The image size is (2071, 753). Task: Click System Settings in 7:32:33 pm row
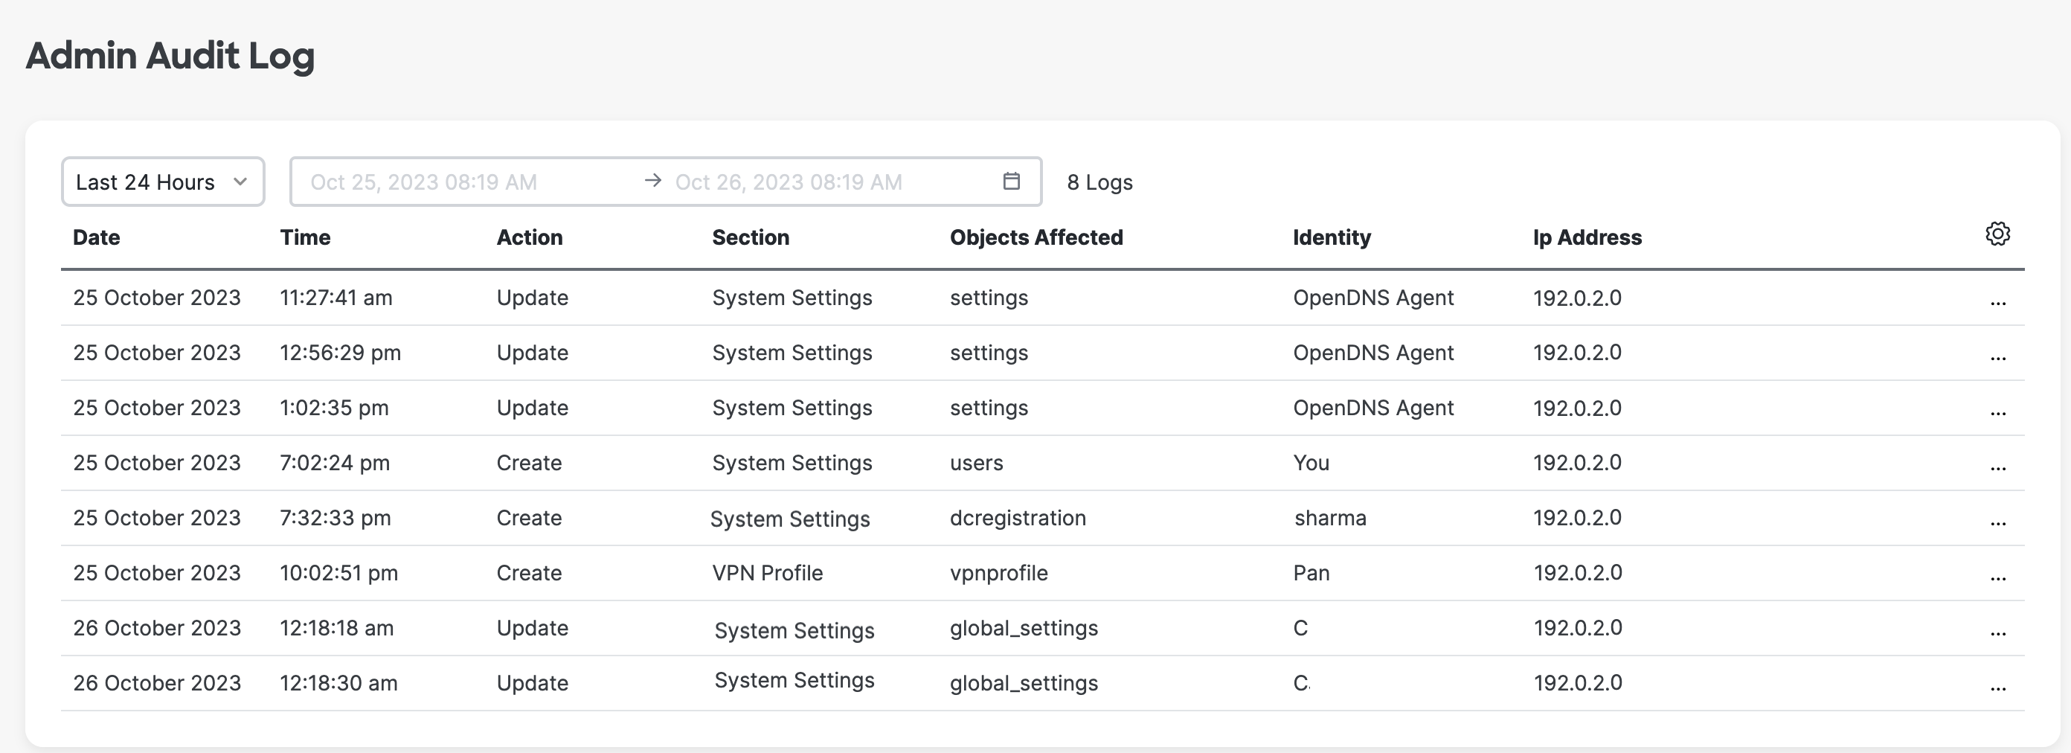[790, 519]
